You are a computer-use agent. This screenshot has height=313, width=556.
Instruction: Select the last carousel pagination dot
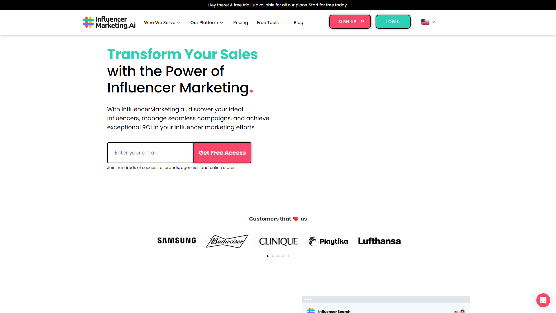click(288, 256)
